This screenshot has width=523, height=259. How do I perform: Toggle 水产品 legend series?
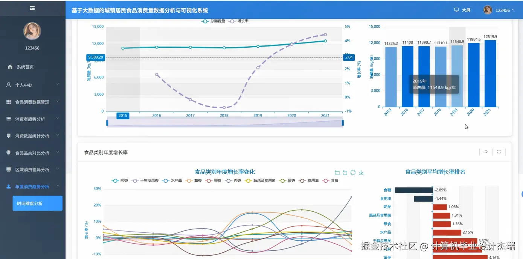tap(172, 181)
